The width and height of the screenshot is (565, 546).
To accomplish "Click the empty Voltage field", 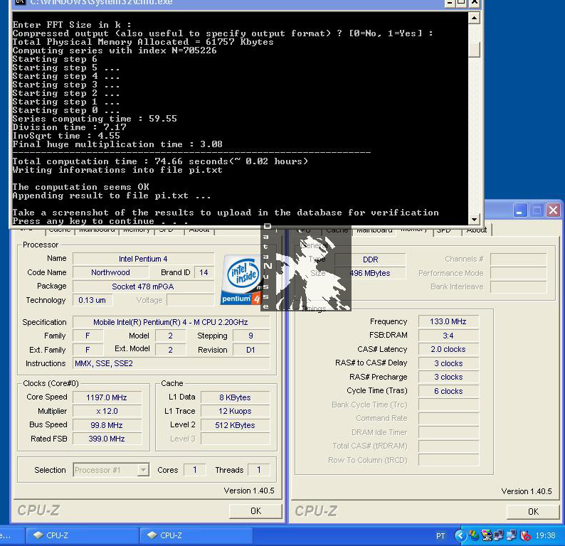I will (191, 300).
